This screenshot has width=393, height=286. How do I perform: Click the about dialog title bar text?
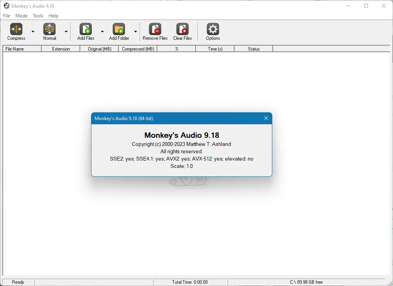(x=124, y=118)
